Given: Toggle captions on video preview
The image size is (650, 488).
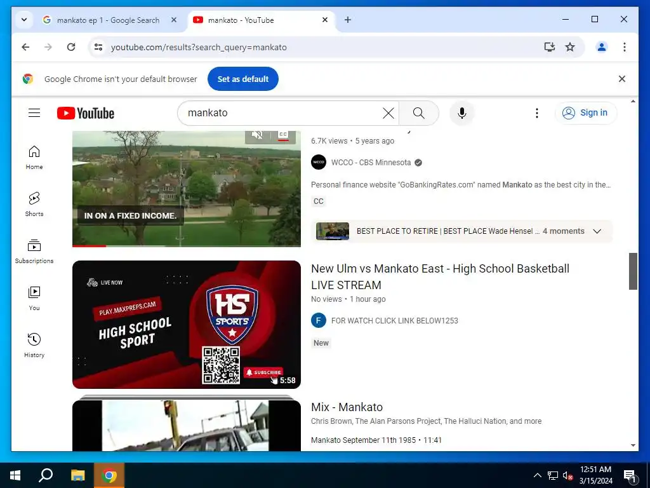Looking at the screenshot, I should click(283, 135).
